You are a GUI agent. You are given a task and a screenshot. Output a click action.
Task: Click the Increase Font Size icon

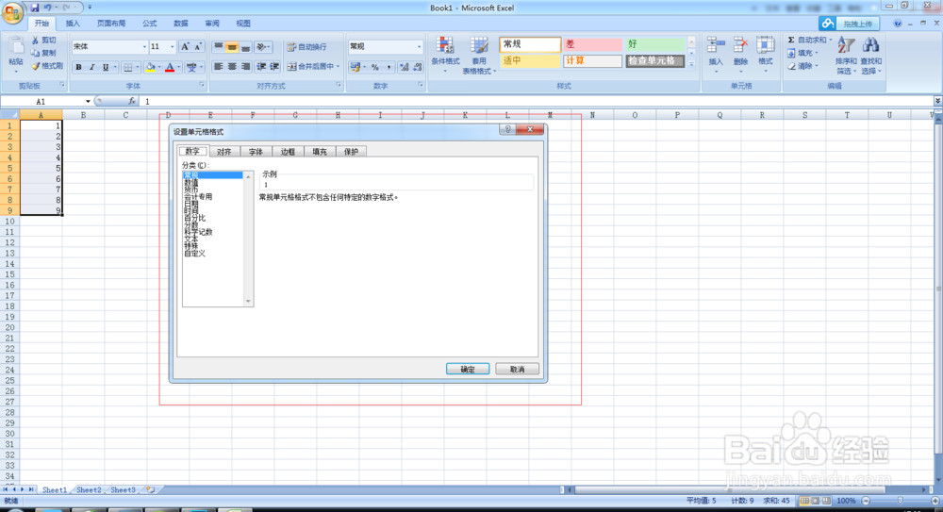pos(185,47)
